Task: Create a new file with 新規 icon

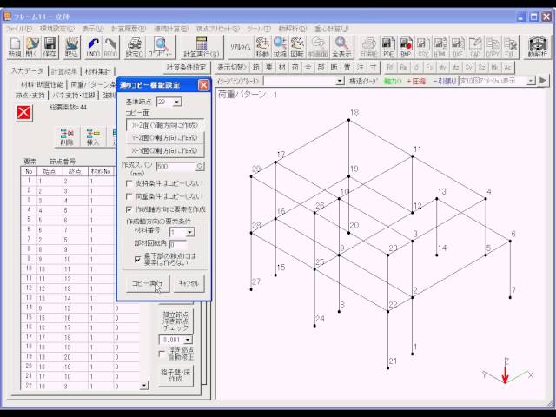Action: click(x=15, y=47)
